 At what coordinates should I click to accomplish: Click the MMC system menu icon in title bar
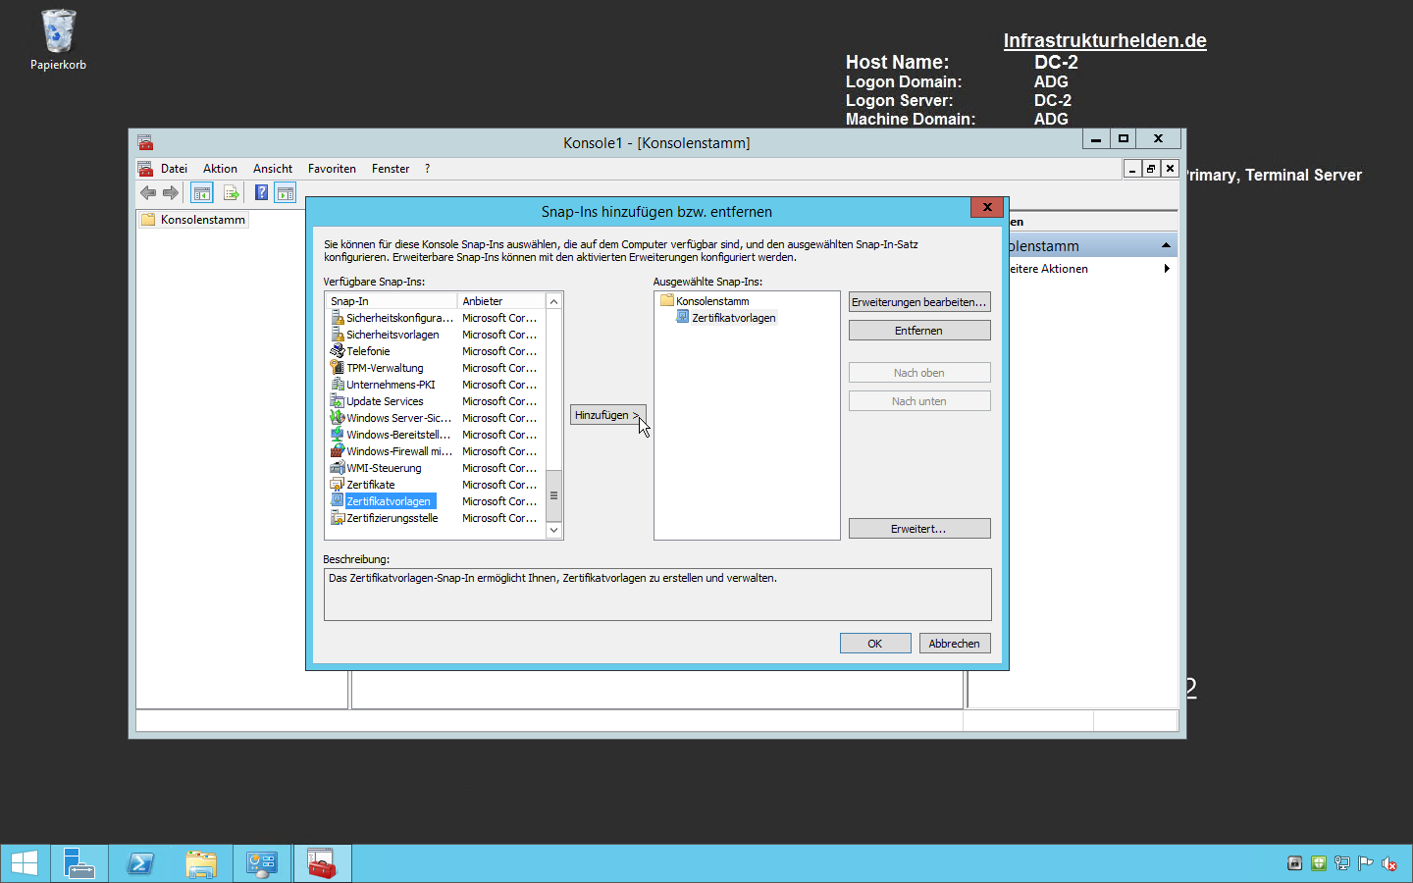145,142
